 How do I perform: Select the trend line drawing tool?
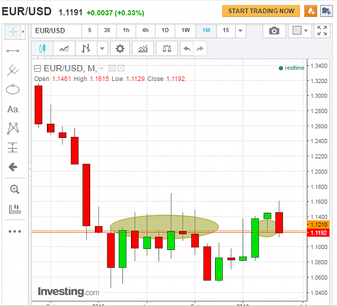click(13, 51)
